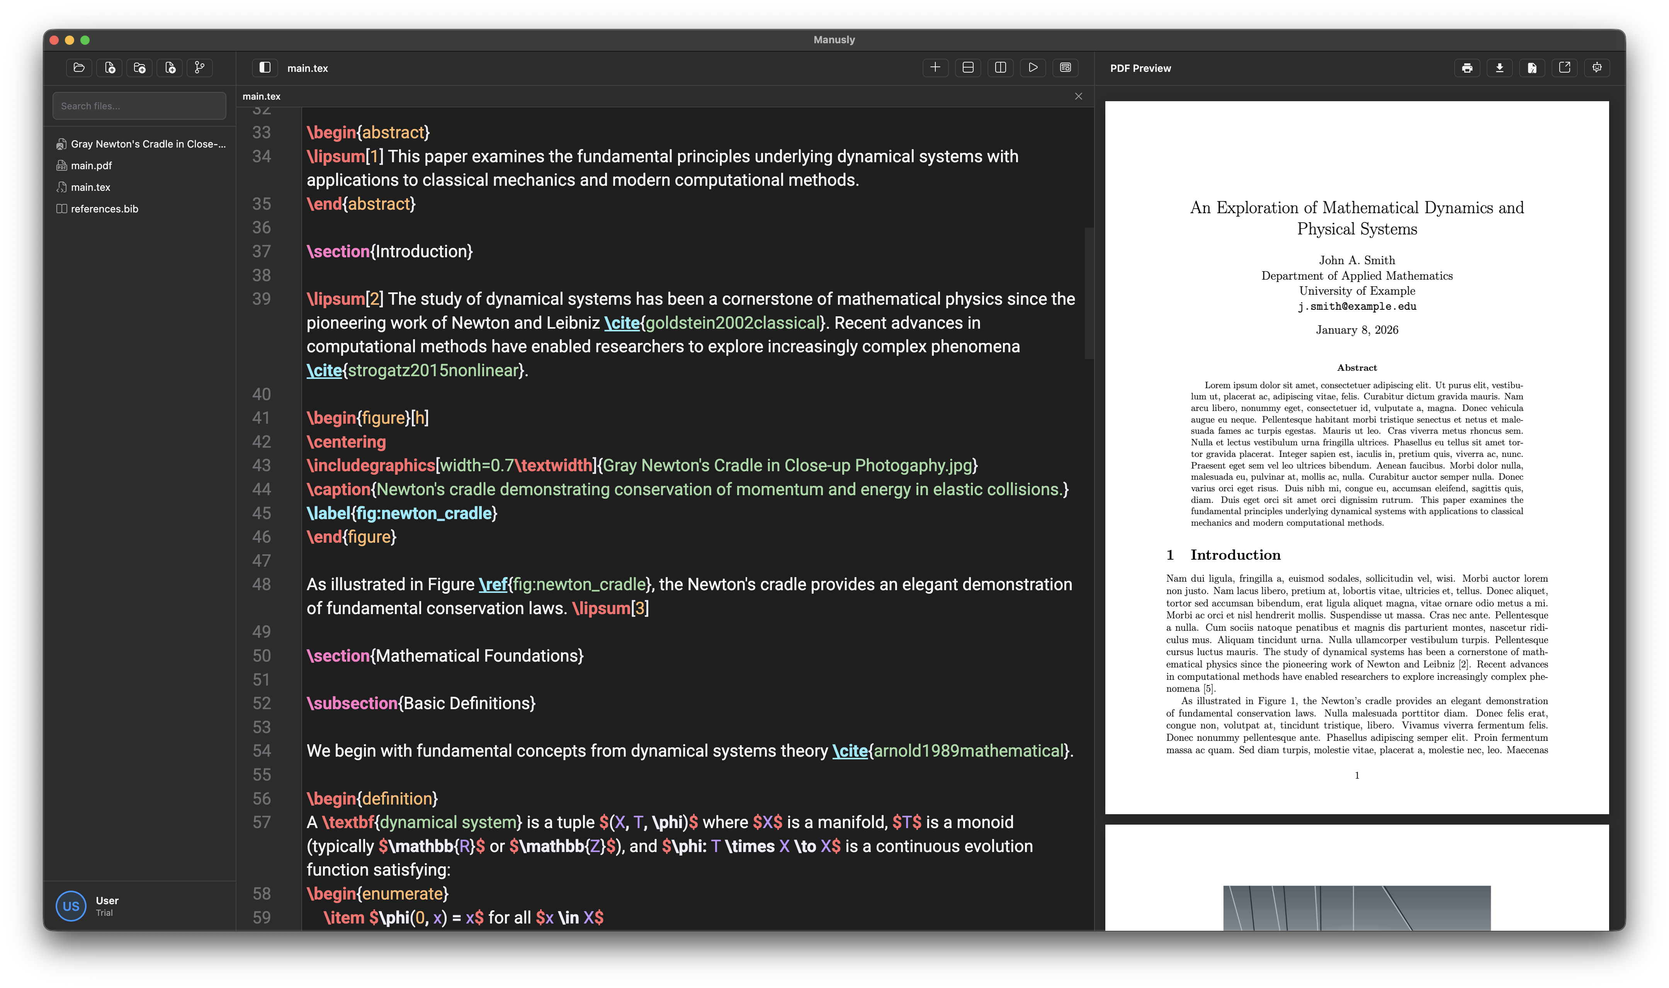Open a project folder from the sidebar
1669x988 pixels.
click(x=78, y=67)
